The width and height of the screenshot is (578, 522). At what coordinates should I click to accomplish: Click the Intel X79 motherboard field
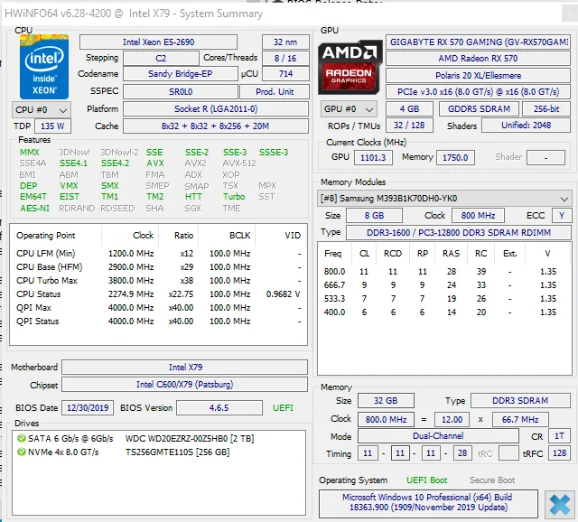point(184,368)
